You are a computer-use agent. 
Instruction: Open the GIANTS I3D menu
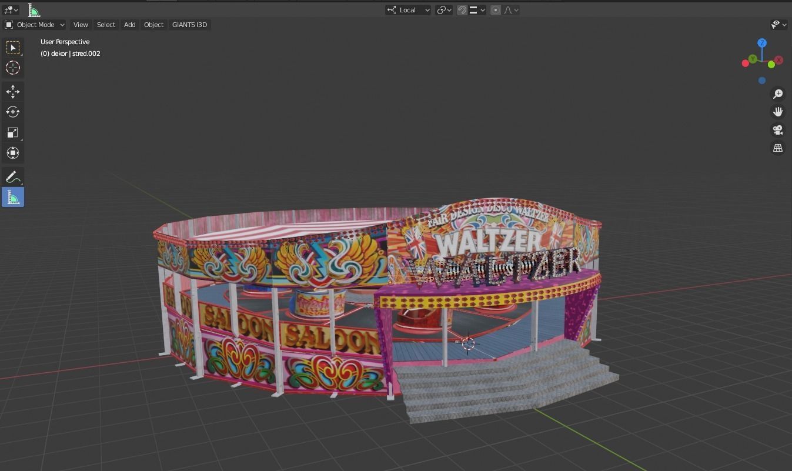[x=189, y=24]
